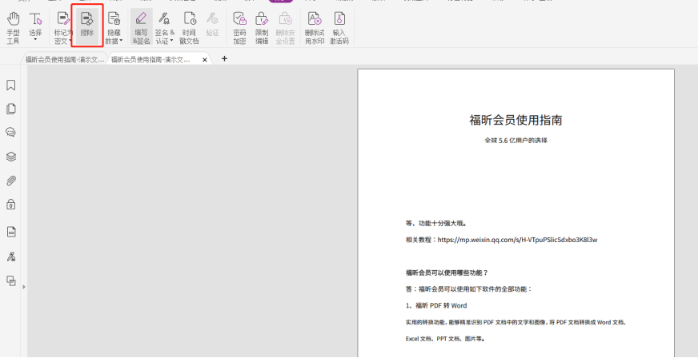Open the Bookmarks panel in sidebar
Image resolution: width=698 pixels, height=358 pixels.
click(11, 86)
